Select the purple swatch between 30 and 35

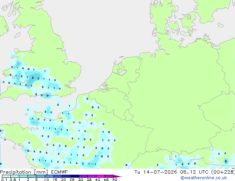[x=83, y=176]
